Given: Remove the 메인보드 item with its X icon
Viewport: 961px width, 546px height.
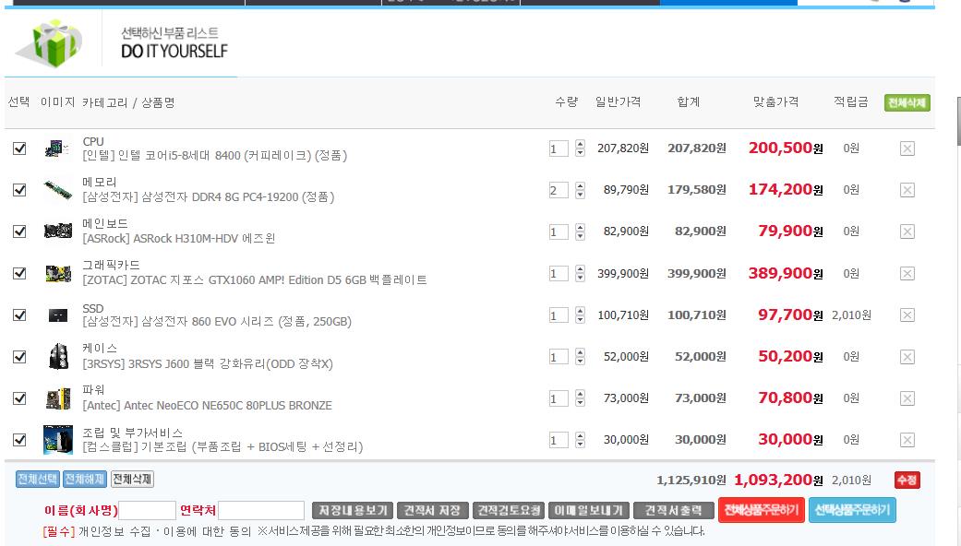Looking at the screenshot, I should 907,232.
